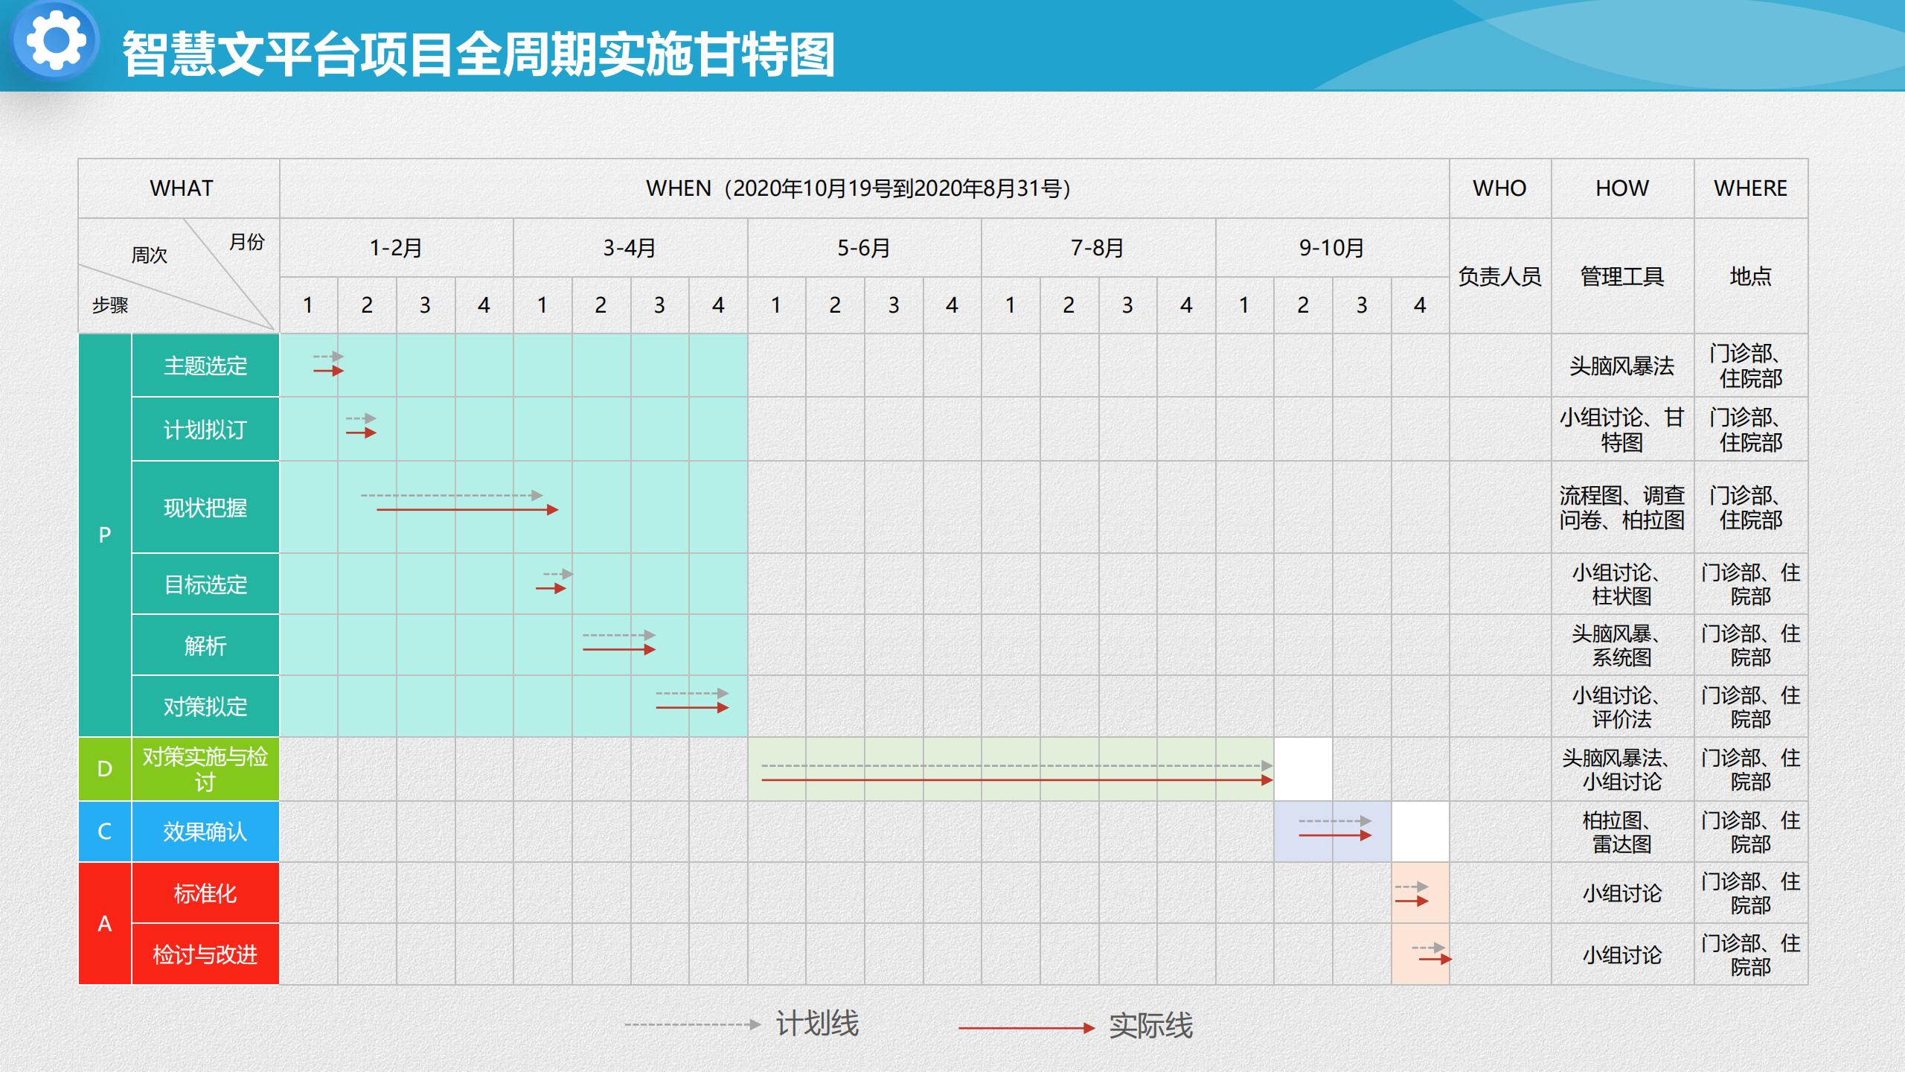Click the gray 计划线 legend arrow
Image resolution: width=1905 pixels, height=1072 pixels.
pos(692,1024)
